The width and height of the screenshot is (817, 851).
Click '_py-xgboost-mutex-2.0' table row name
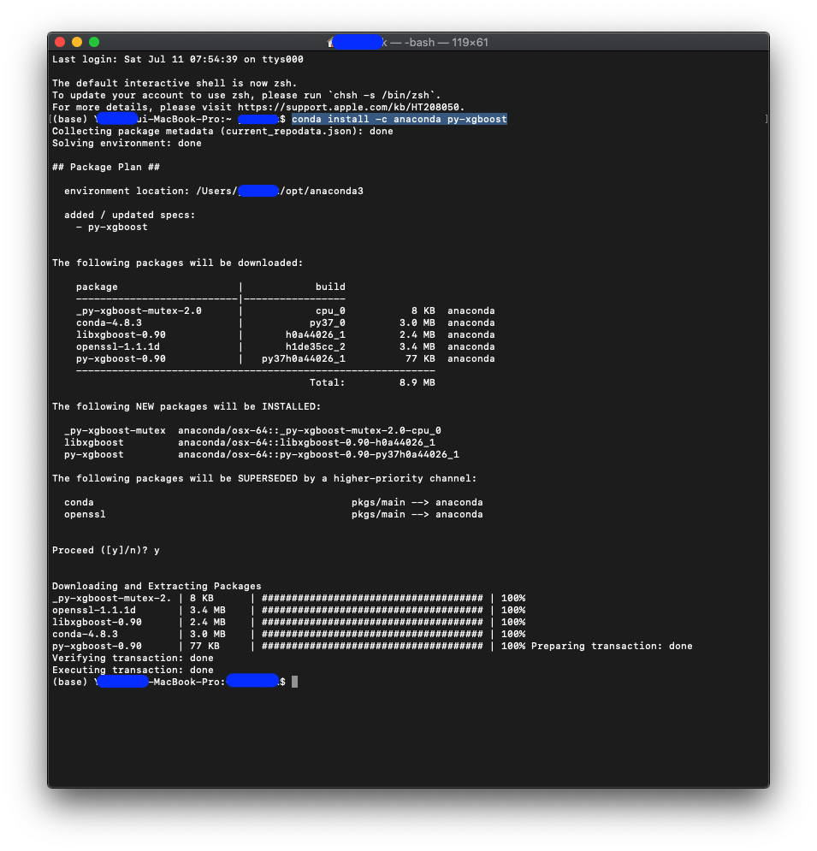(x=139, y=310)
